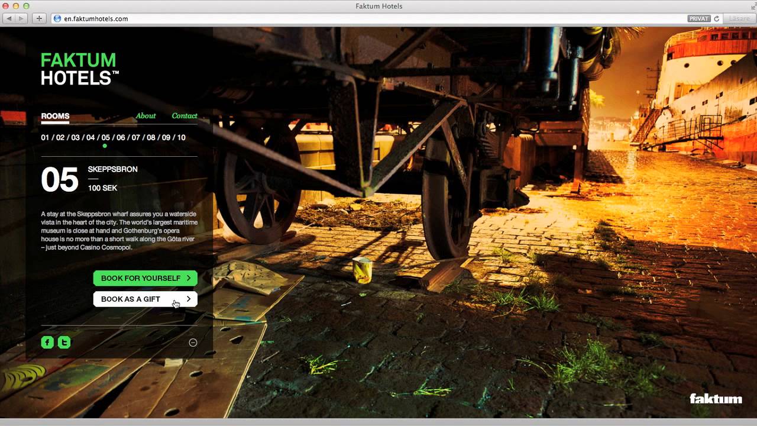Click the faktum logo in the page corner
The height and width of the screenshot is (426, 757).
tap(716, 399)
